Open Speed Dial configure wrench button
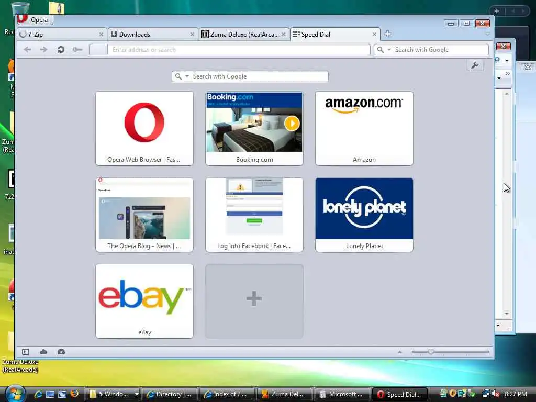The height and width of the screenshot is (402, 536). pos(474,65)
